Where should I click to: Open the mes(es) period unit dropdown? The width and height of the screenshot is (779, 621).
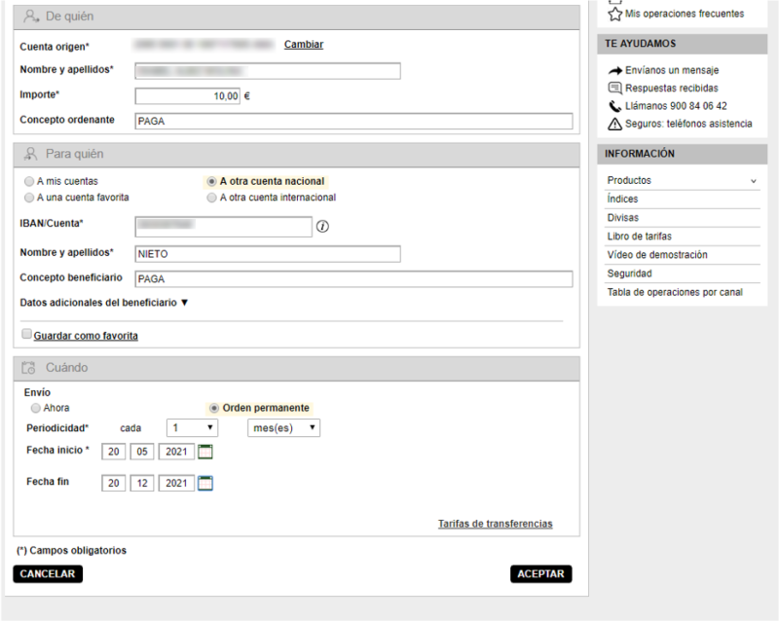click(x=284, y=428)
